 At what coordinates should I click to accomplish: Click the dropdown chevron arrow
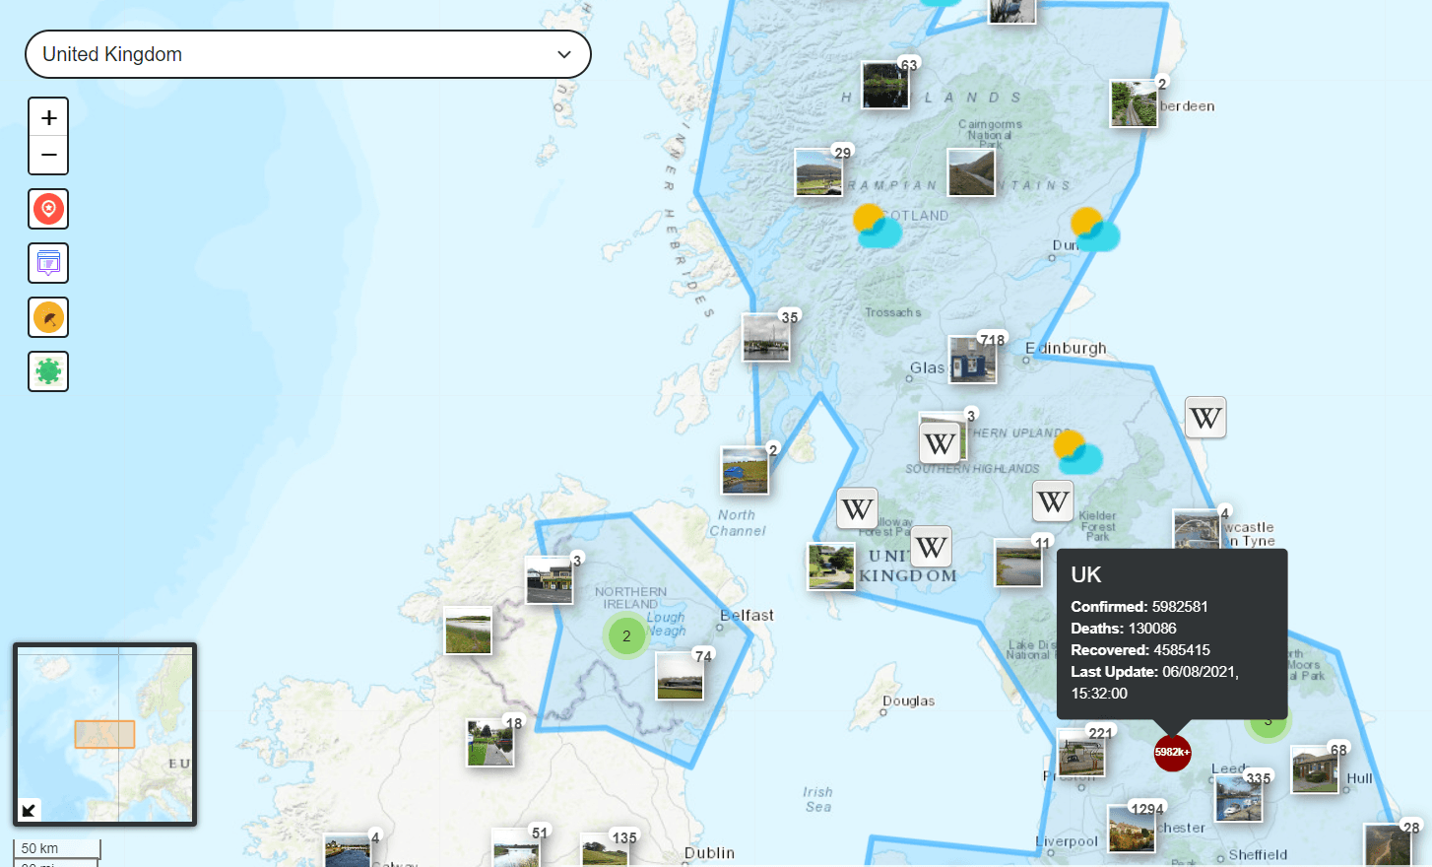[564, 54]
